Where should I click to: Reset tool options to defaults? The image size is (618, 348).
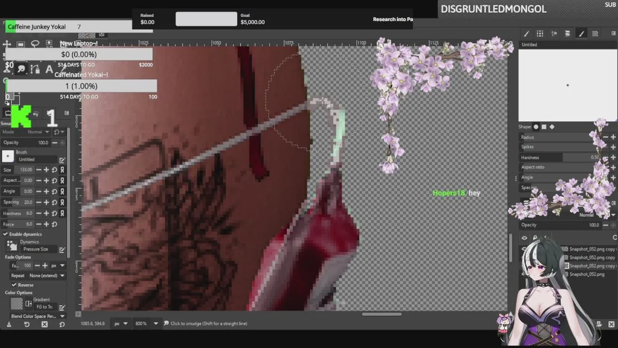click(x=62, y=324)
